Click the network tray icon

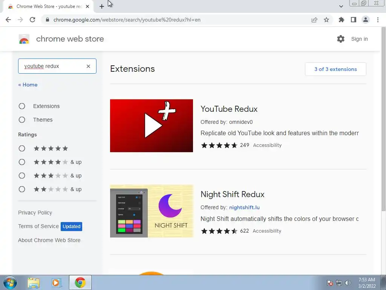click(x=339, y=282)
